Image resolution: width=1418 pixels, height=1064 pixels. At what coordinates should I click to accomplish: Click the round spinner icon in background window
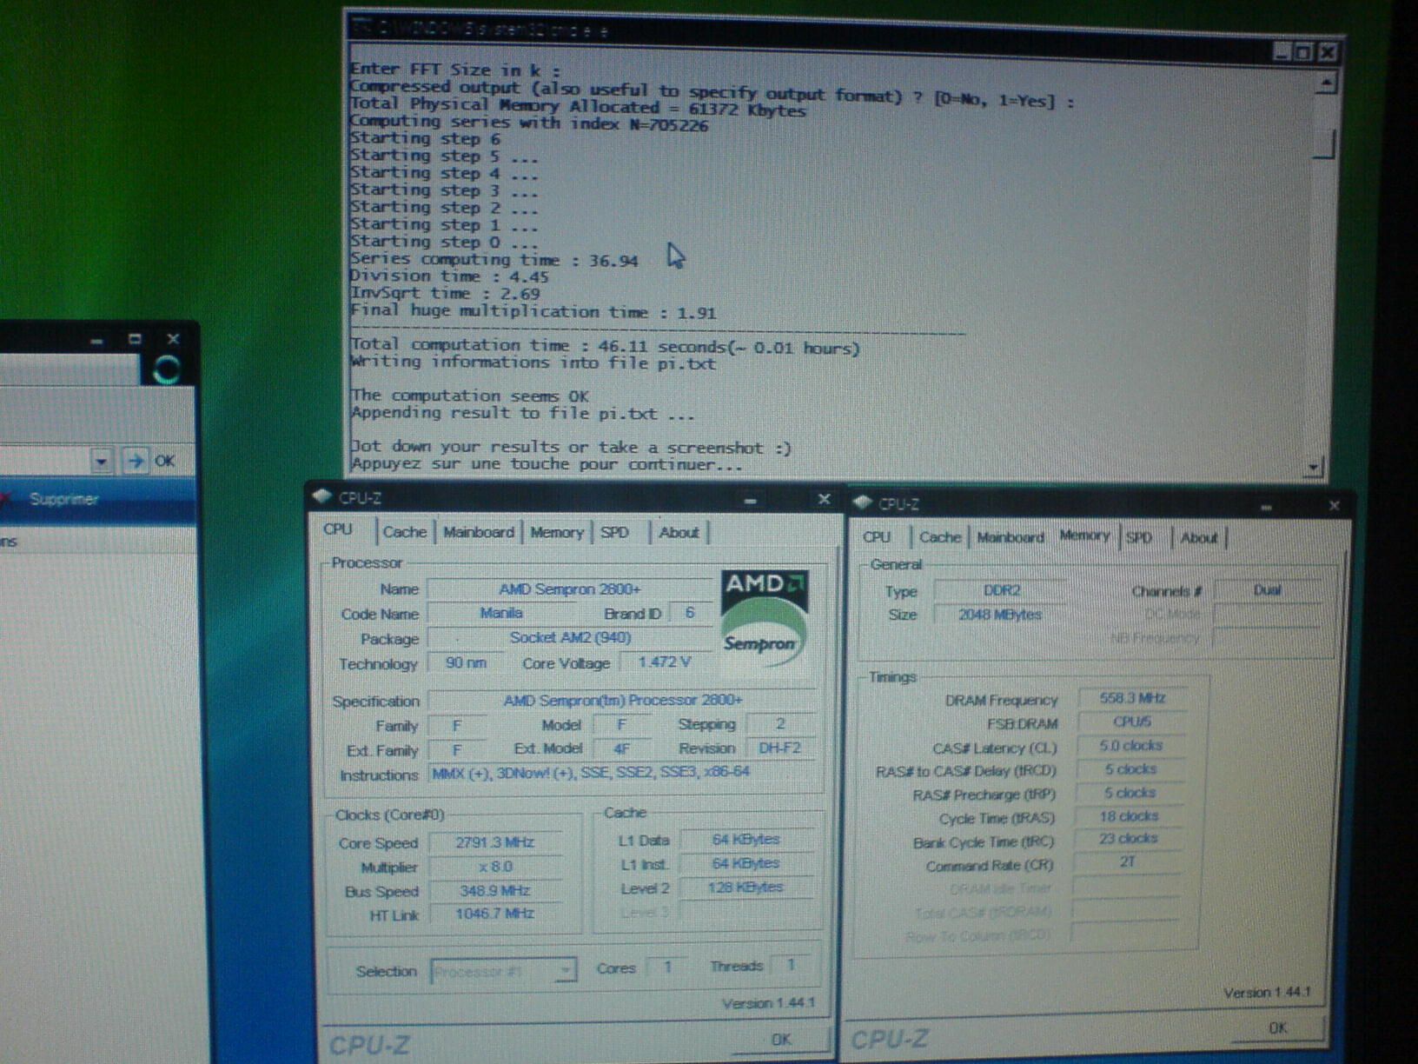coord(166,369)
